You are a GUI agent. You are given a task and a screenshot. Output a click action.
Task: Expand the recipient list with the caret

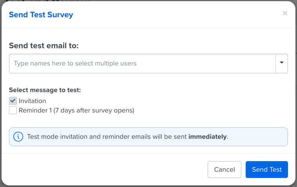coord(282,62)
